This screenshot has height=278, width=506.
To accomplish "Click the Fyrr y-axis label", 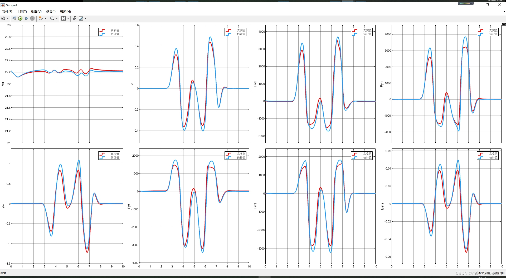I will (381, 84).
